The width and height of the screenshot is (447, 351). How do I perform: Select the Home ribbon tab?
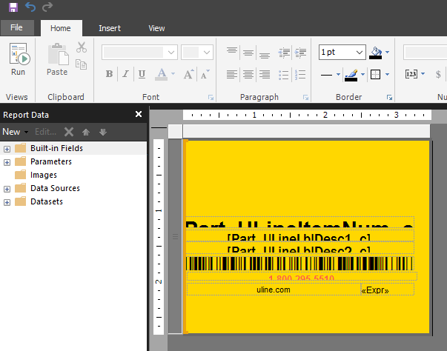pos(61,28)
